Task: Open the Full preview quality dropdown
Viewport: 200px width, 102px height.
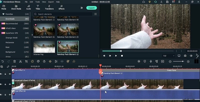Action: coord(168,56)
